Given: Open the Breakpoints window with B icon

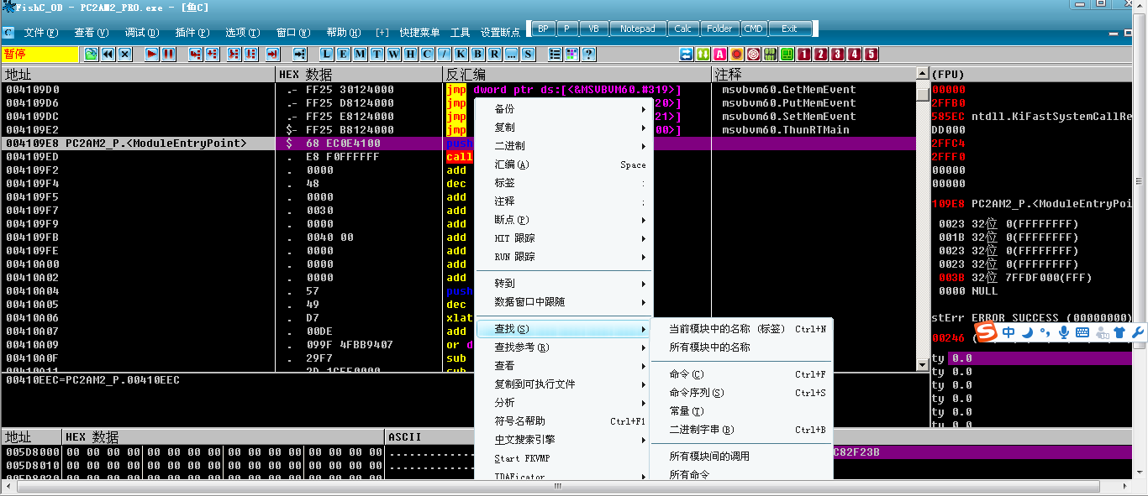Looking at the screenshot, I should pos(477,54).
